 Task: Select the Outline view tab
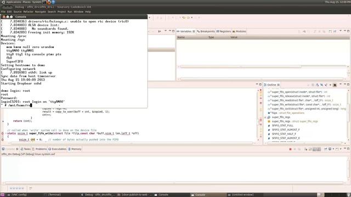tap(271, 85)
